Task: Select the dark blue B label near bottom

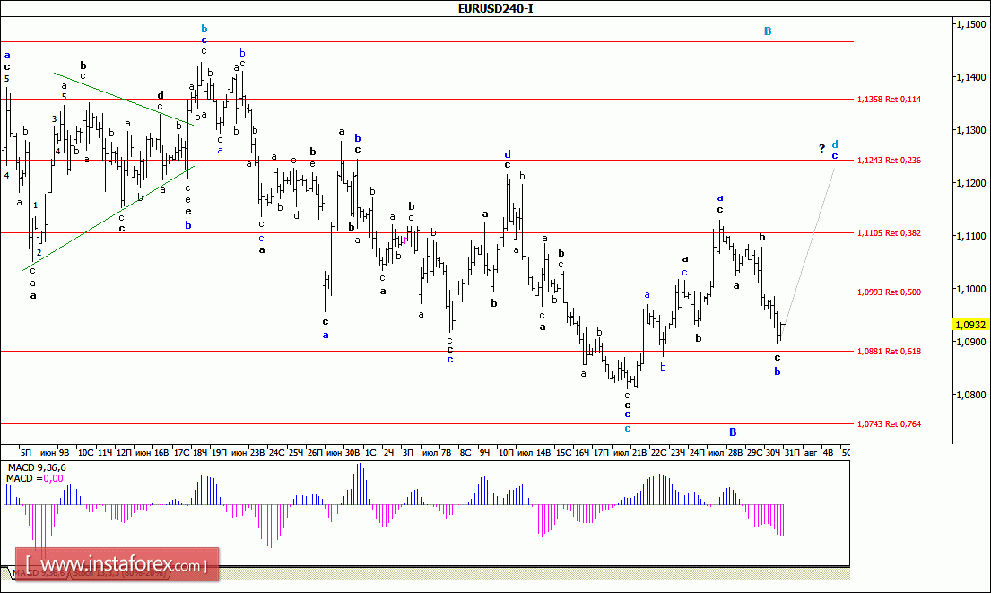Action: pos(733,432)
